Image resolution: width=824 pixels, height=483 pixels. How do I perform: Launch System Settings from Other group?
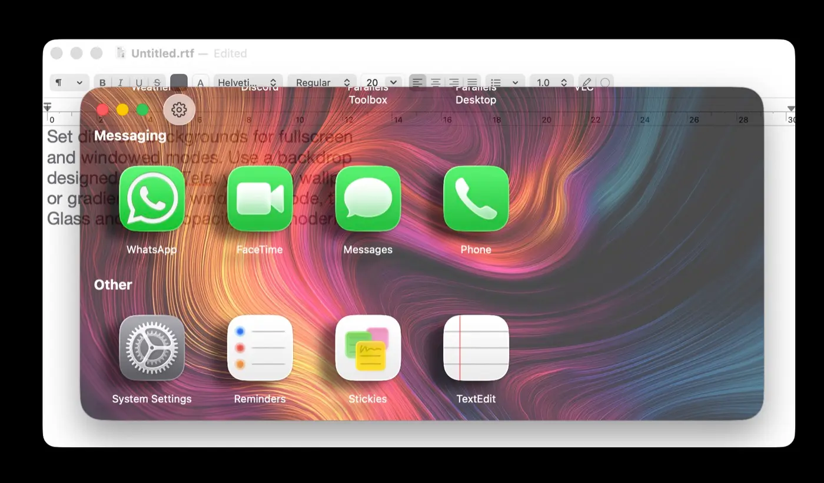[x=152, y=348]
